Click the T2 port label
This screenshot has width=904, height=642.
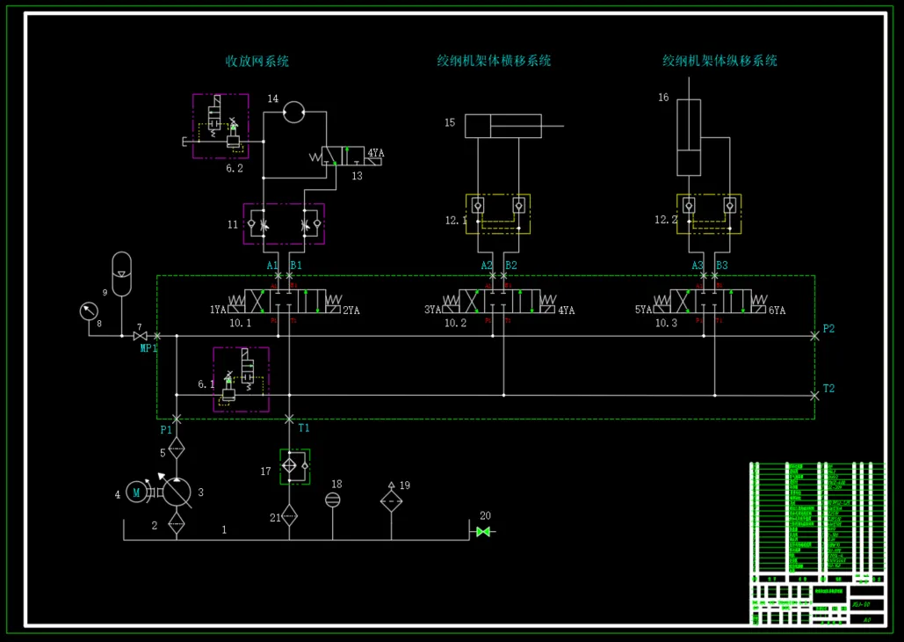tap(828, 389)
